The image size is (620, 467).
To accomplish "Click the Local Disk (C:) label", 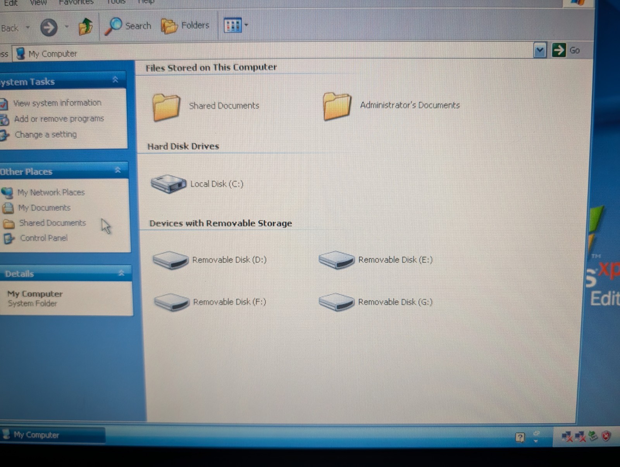I will [x=217, y=184].
